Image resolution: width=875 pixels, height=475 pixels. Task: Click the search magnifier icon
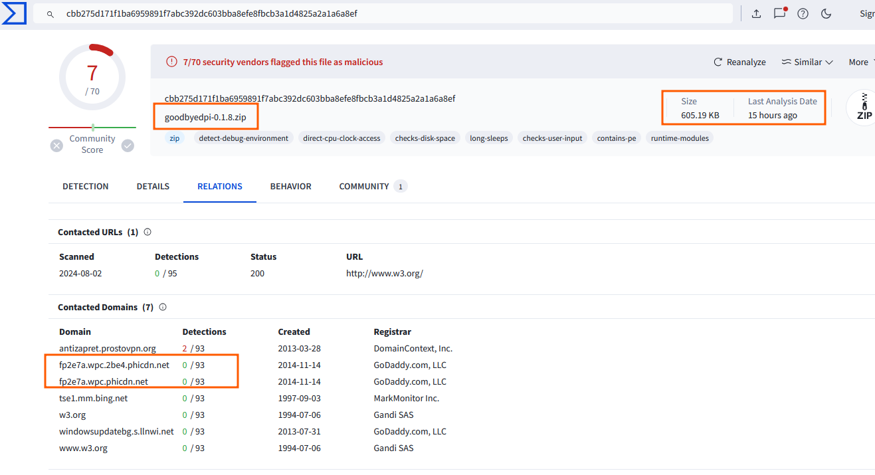(x=50, y=13)
